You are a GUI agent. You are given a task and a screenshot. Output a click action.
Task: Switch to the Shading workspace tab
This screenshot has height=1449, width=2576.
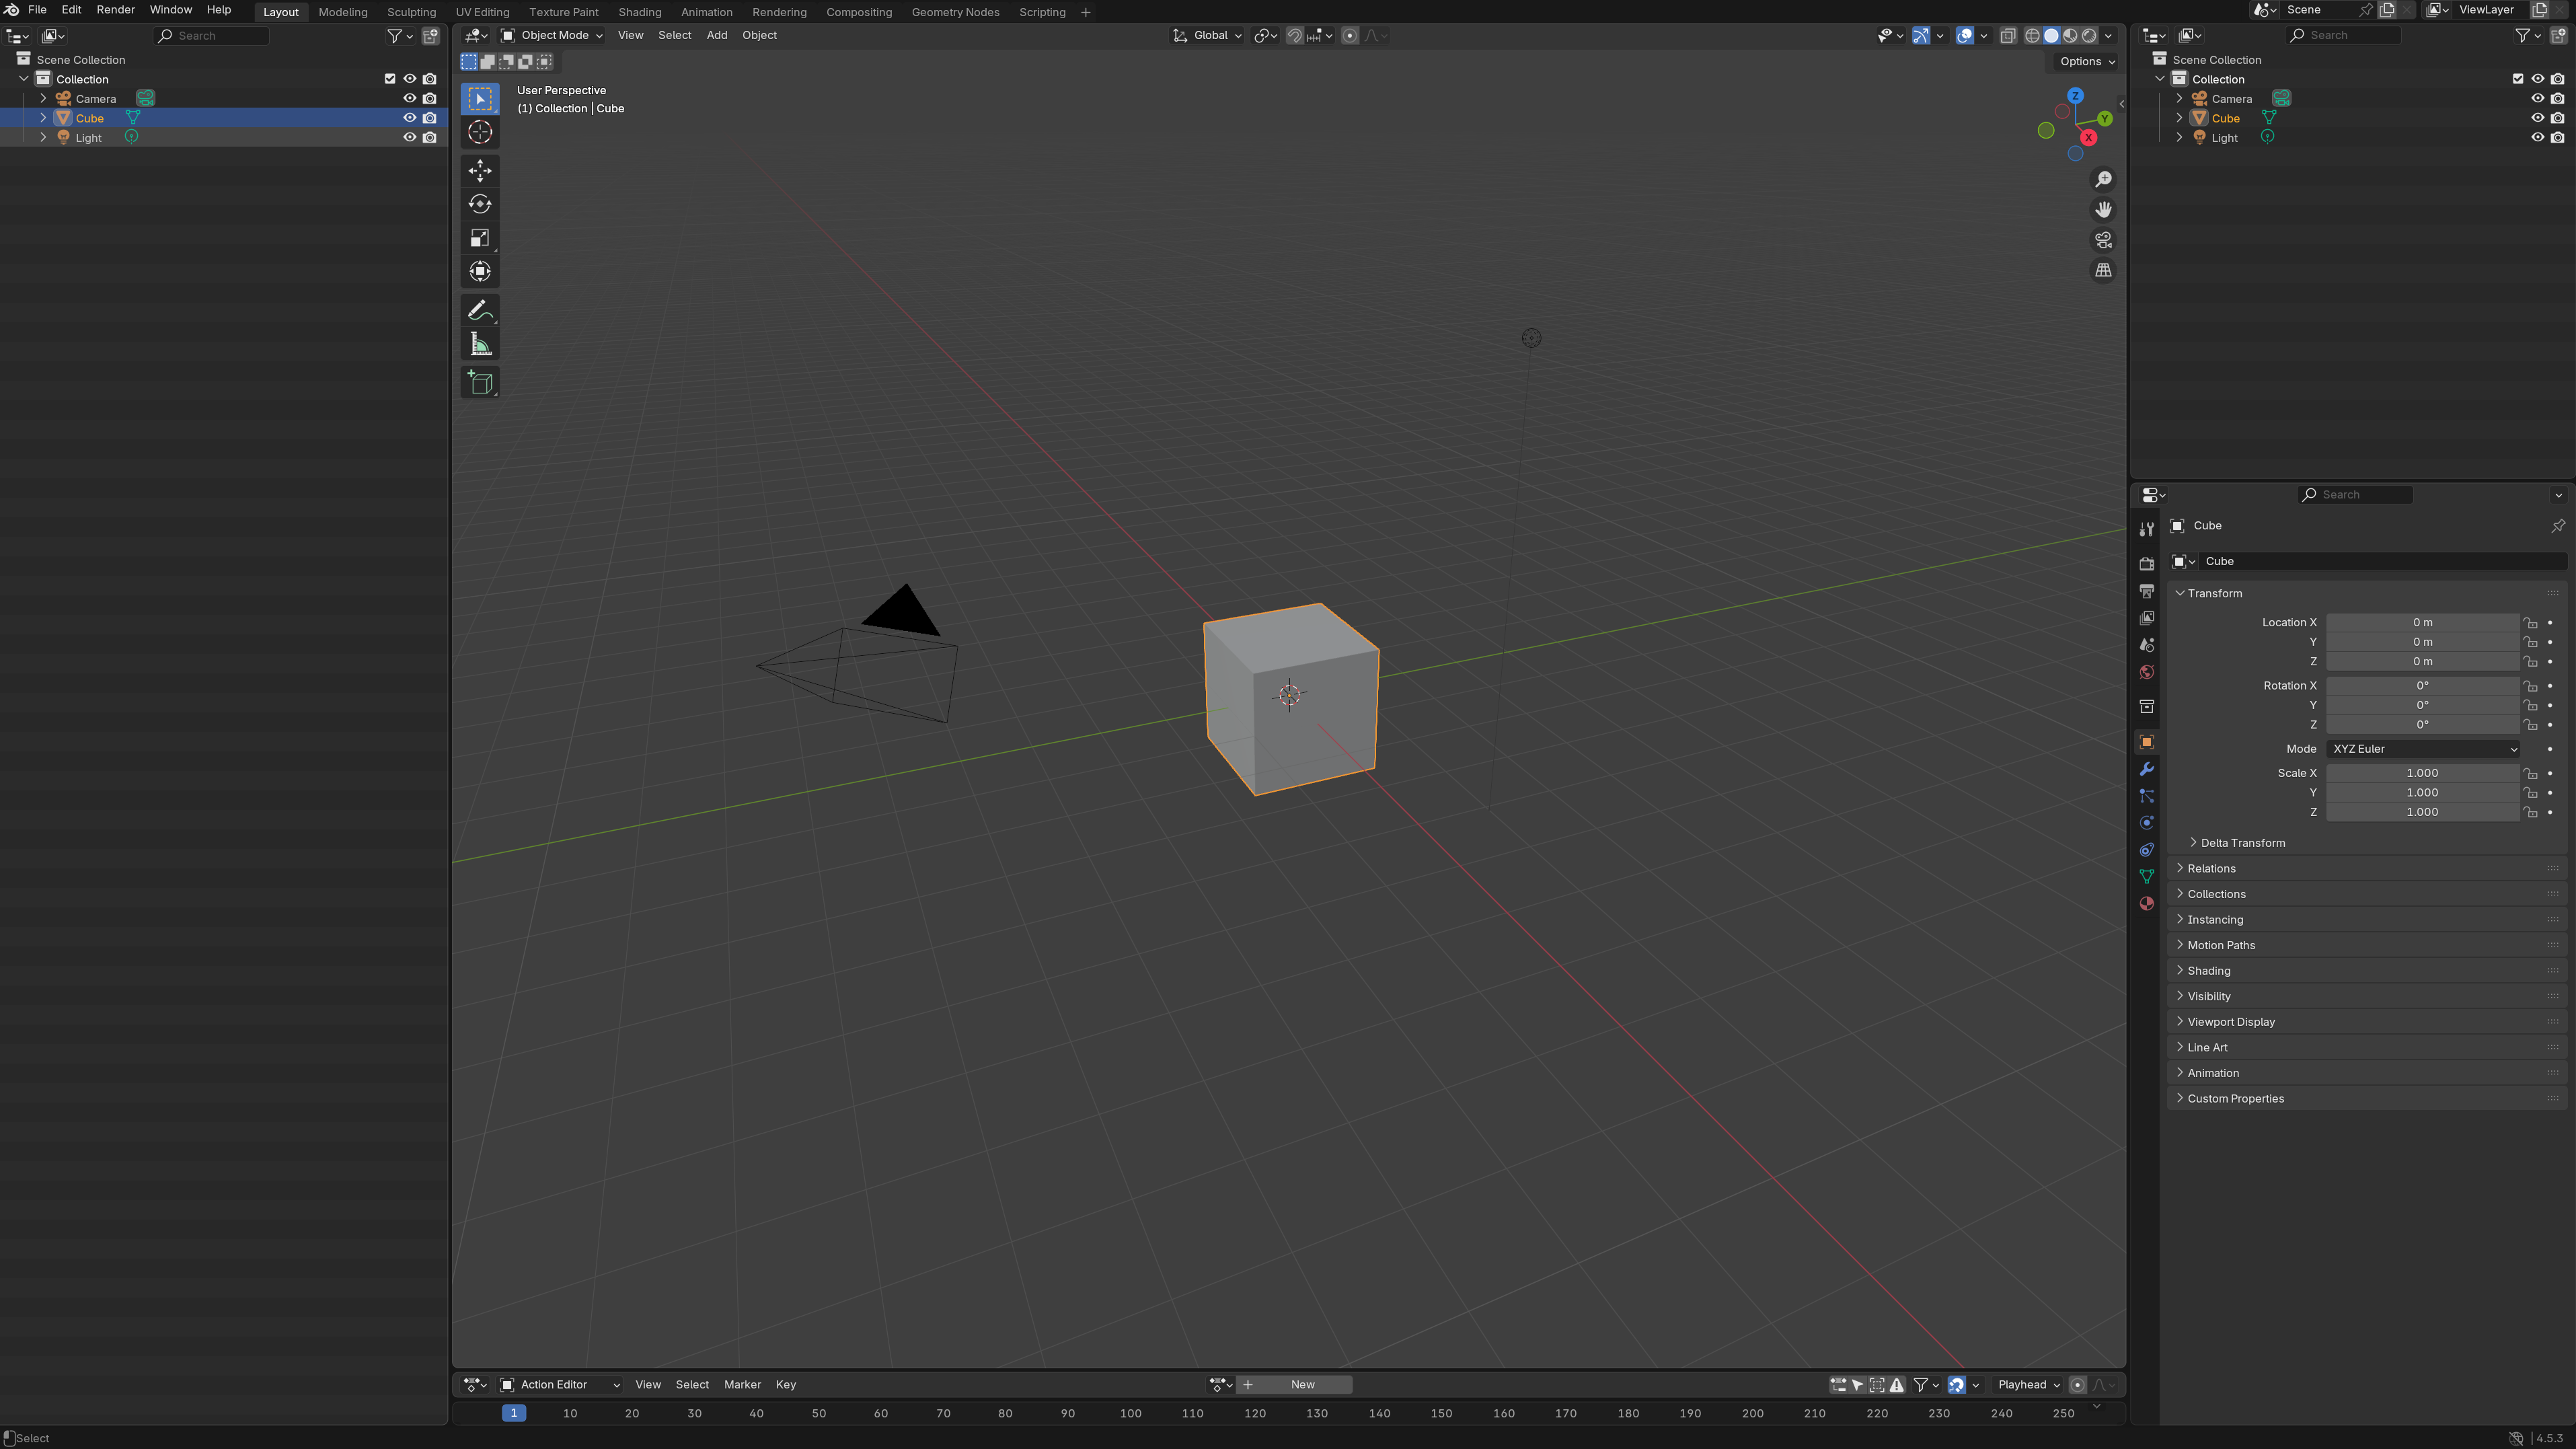pyautogui.click(x=639, y=12)
